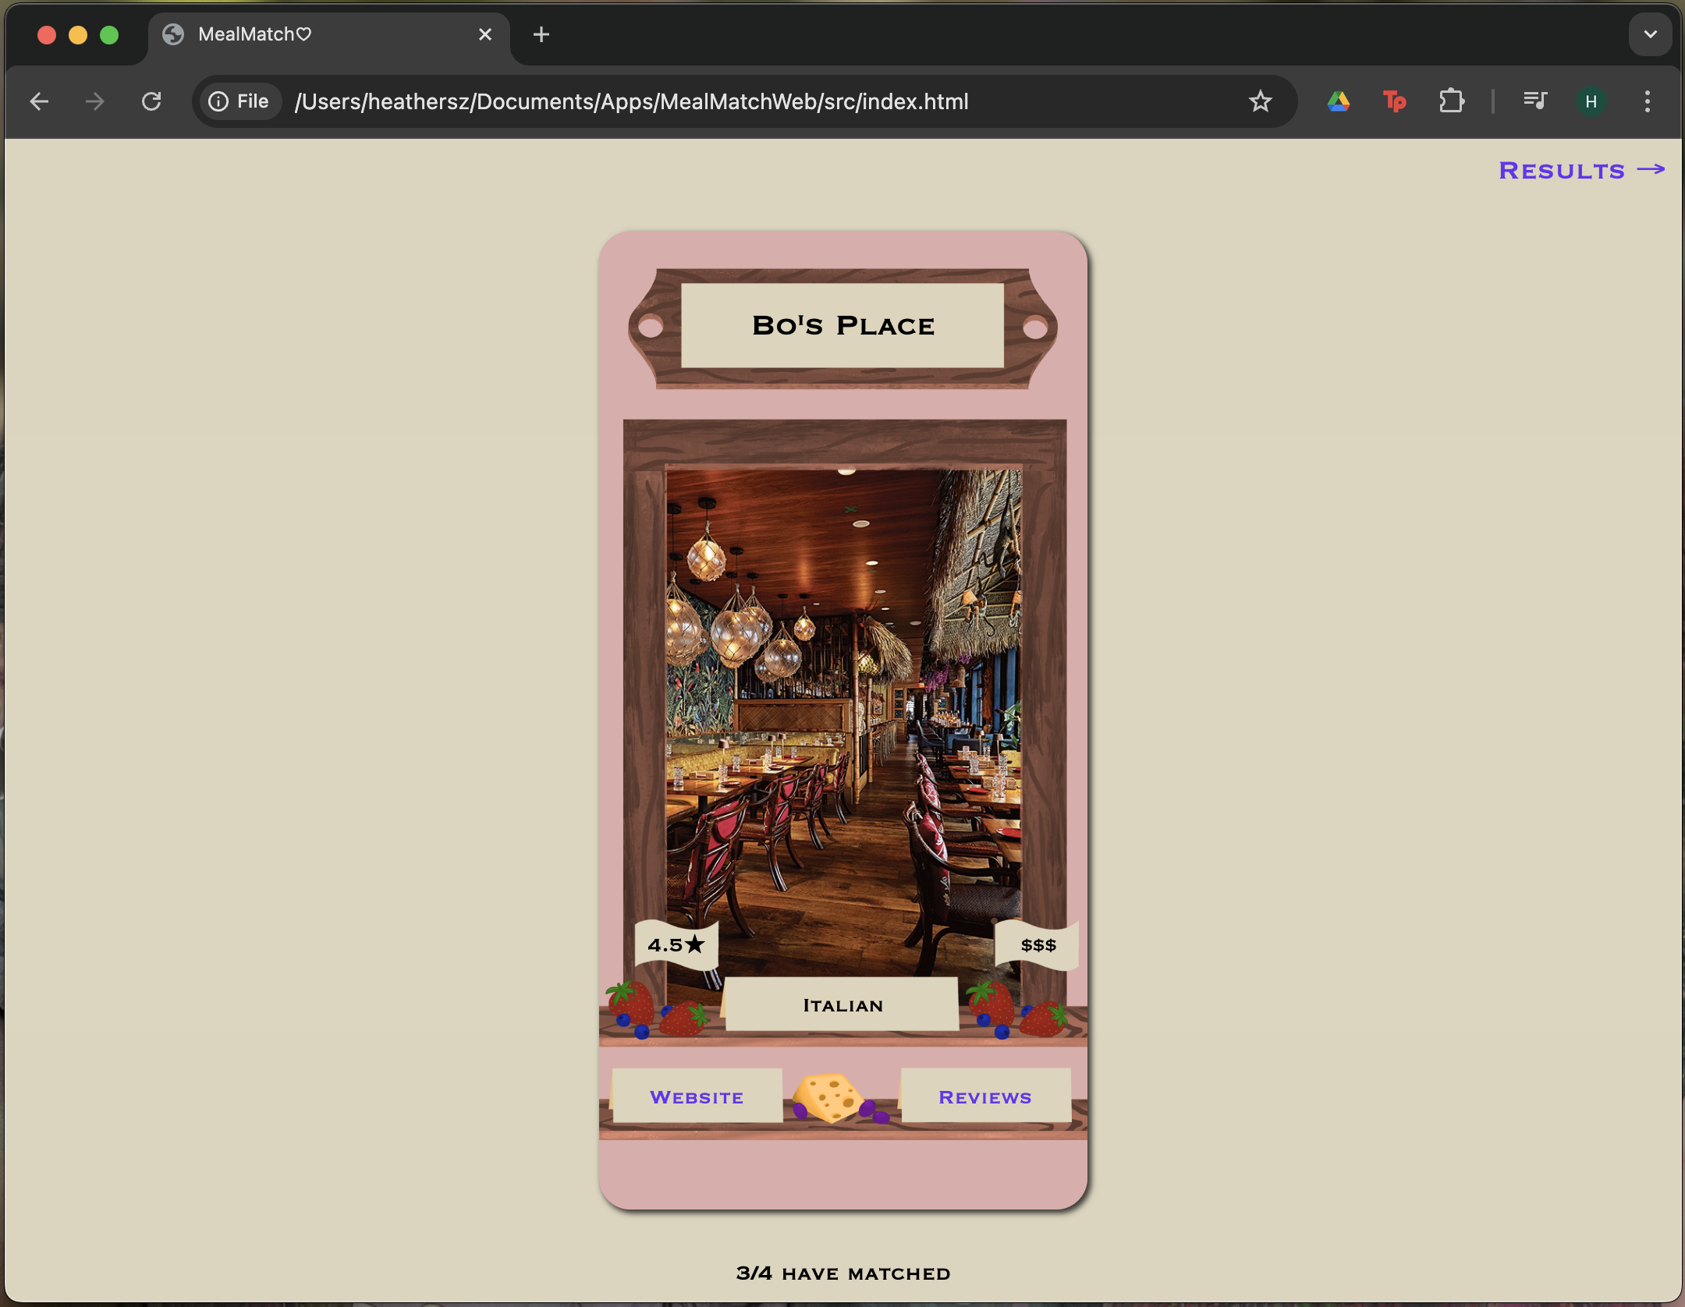Viewport: 1685px width, 1307px height.
Task: Open a new browser tab
Action: [x=541, y=34]
